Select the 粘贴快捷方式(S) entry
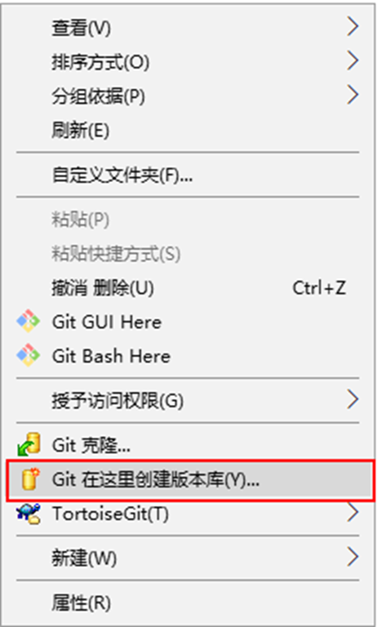386x627 pixels. pyautogui.click(x=188, y=254)
